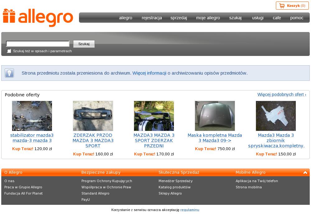Follow the Więcej informacji link

click(149, 73)
